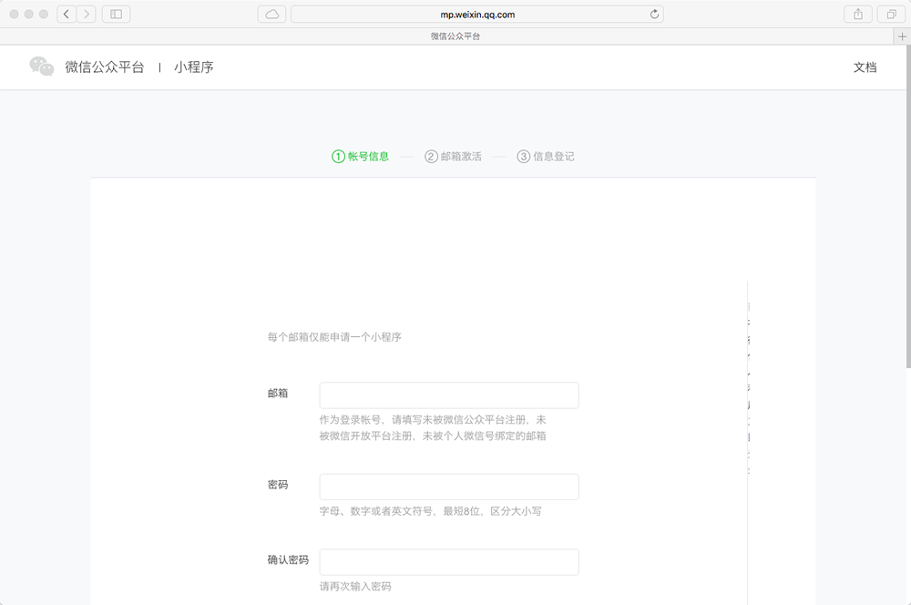Image resolution: width=911 pixels, height=605 pixels.
Task: Reload the page with the refresh icon
Action: tap(654, 14)
